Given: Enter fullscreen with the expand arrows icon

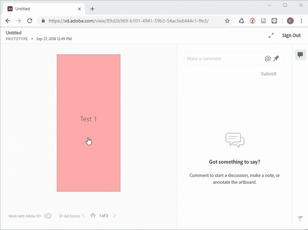Looking at the screenshot, I should pyautogui.click(x=271, y=36).
